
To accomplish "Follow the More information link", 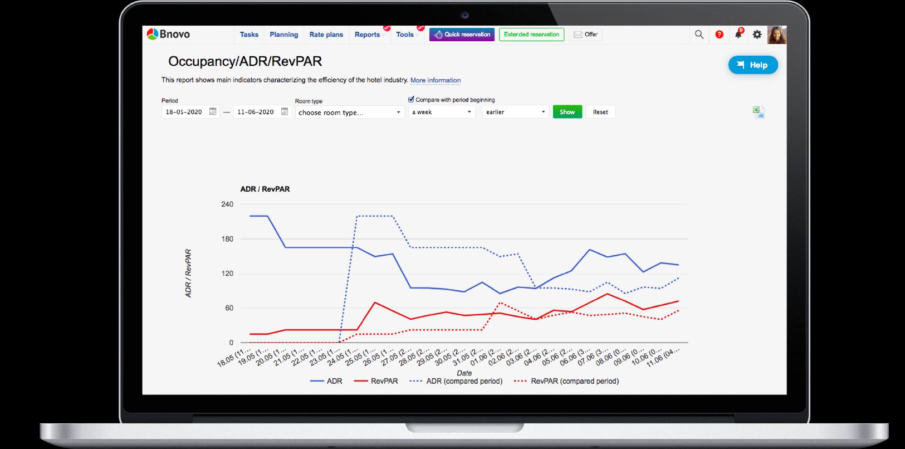I will pyautogui.click(x=436, y=80).
